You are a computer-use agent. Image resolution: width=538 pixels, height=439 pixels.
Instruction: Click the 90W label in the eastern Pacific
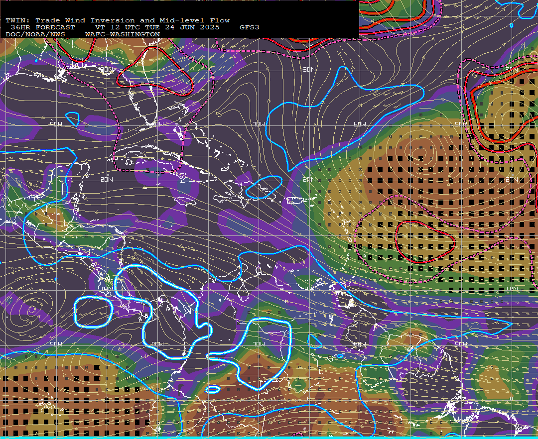click(x=56, y=344)
